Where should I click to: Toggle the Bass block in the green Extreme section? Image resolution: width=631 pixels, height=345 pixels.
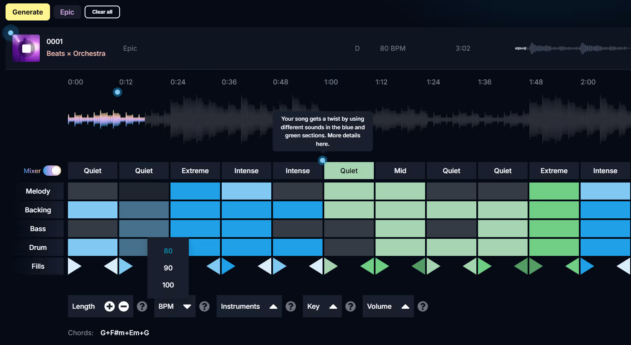[554, 229]
